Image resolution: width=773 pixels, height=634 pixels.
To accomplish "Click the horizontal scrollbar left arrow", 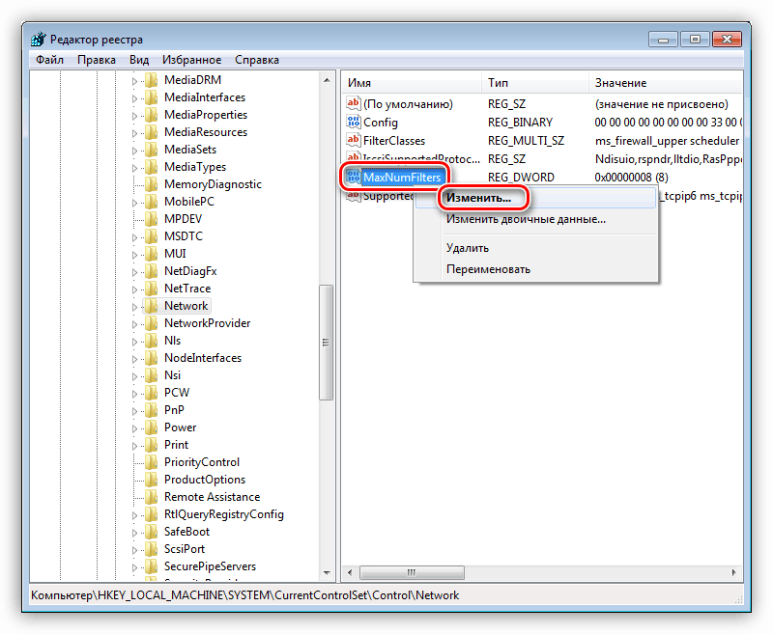I will pyautogui.click(x=350, y=572).
